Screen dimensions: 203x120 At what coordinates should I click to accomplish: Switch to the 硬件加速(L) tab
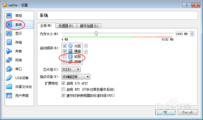[89, 26]
